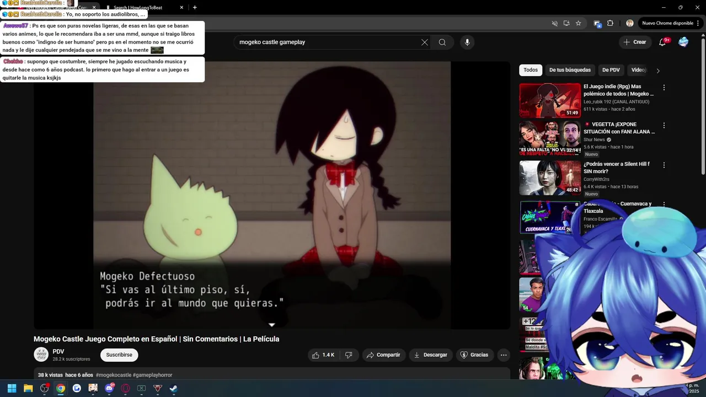Open Opera browser from taskbar
Viewport: 706px width, 397px height.
pos(125,388)
